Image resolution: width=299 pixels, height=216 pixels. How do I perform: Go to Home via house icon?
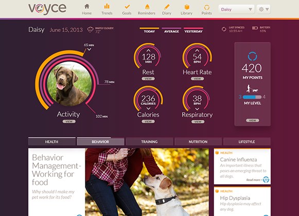(x=87, y=7)
